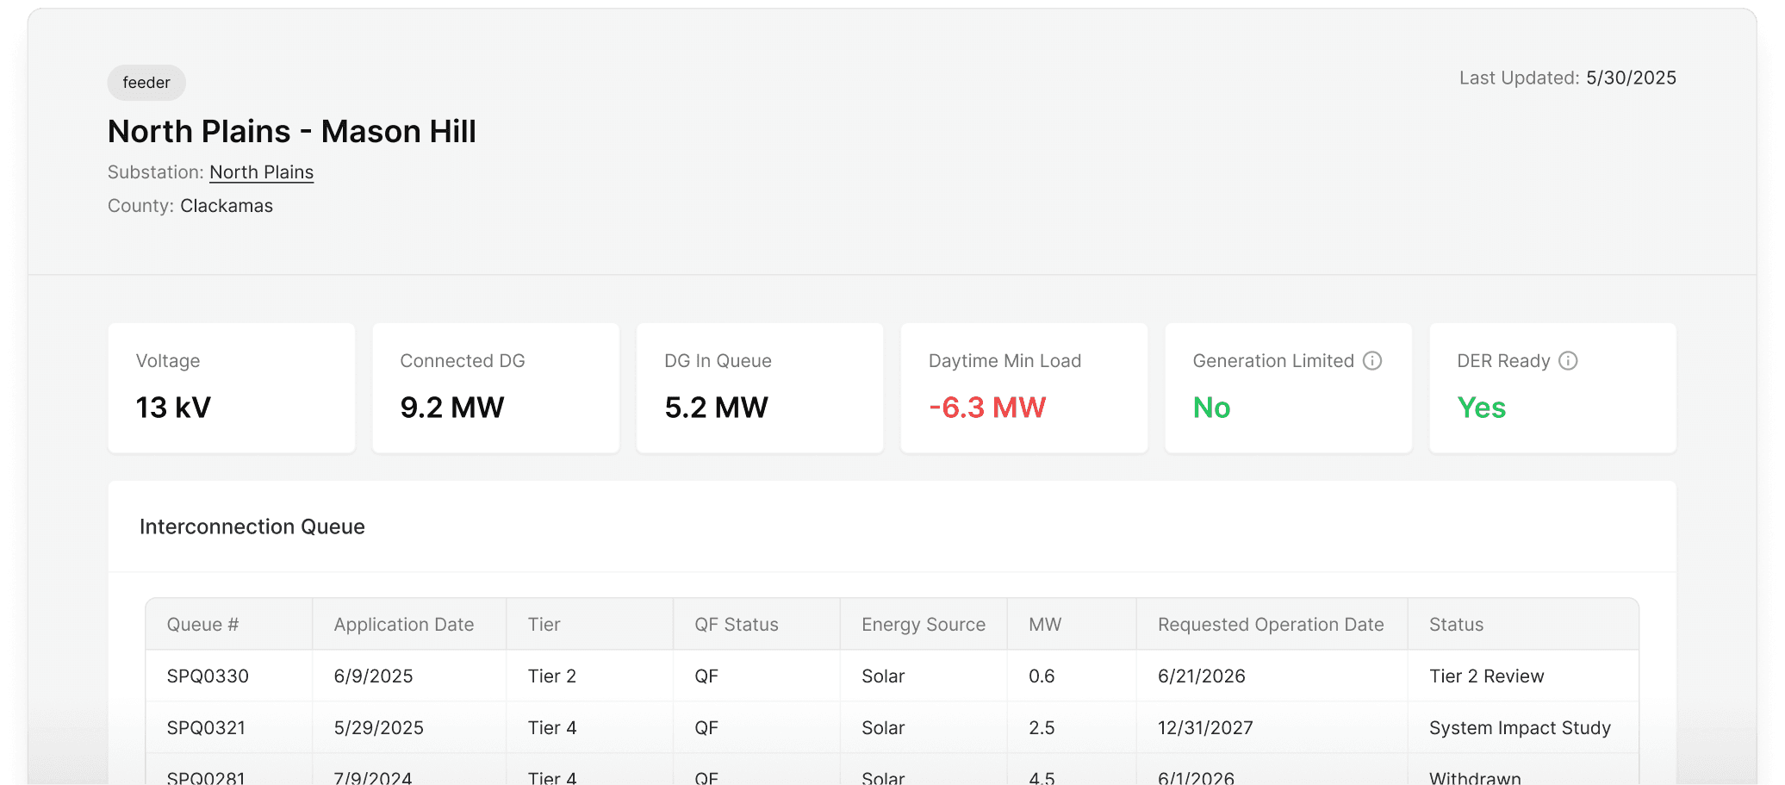Click info icon next to DER Ready
The width and height of the screenshot is (1785, 785).
(x=1568, y=361)
